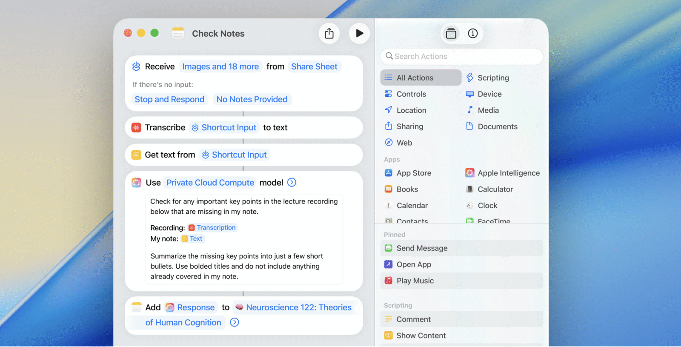
Task: Select the Apple Intelligence app actions
Action: click(x=508, y=173)
